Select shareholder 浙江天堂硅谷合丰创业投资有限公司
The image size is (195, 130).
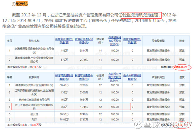click(34, 107)
